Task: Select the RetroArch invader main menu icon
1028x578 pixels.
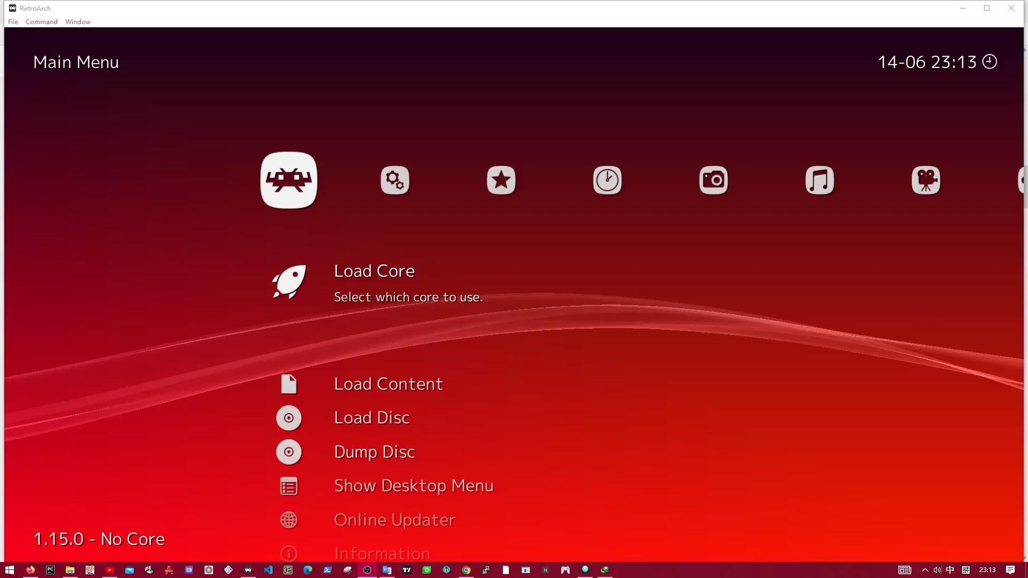Action: click(x=289, y=180)
